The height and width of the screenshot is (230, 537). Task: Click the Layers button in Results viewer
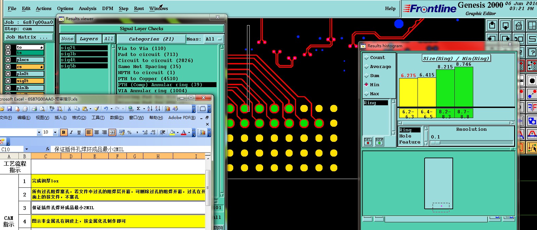click(x=89, y=39)
